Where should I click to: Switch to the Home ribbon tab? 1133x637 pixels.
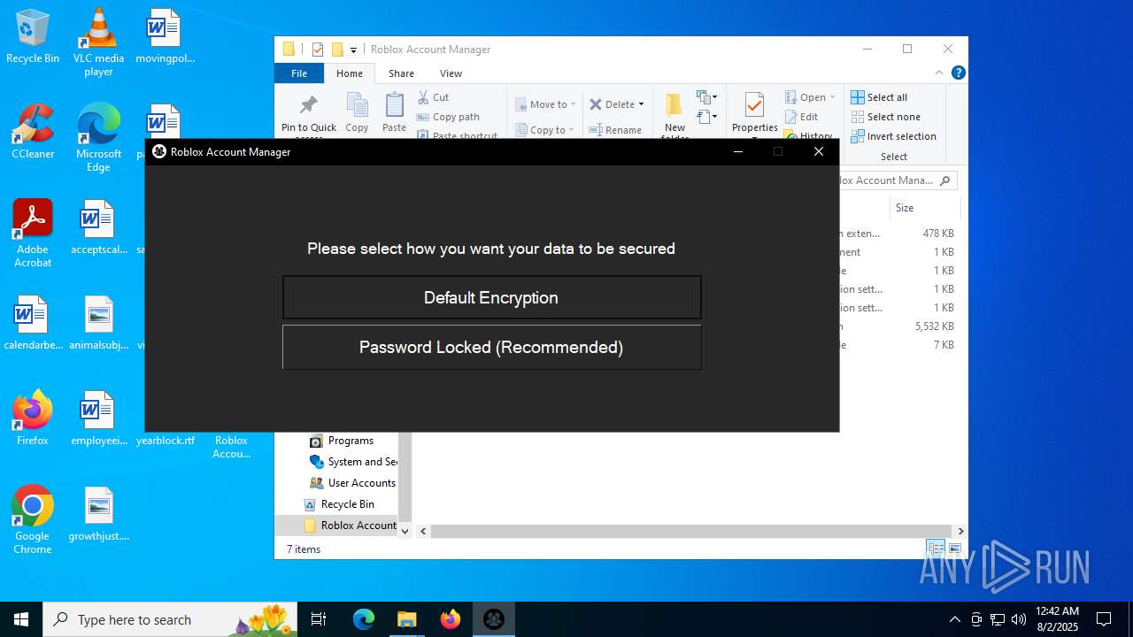click(350, 73)
